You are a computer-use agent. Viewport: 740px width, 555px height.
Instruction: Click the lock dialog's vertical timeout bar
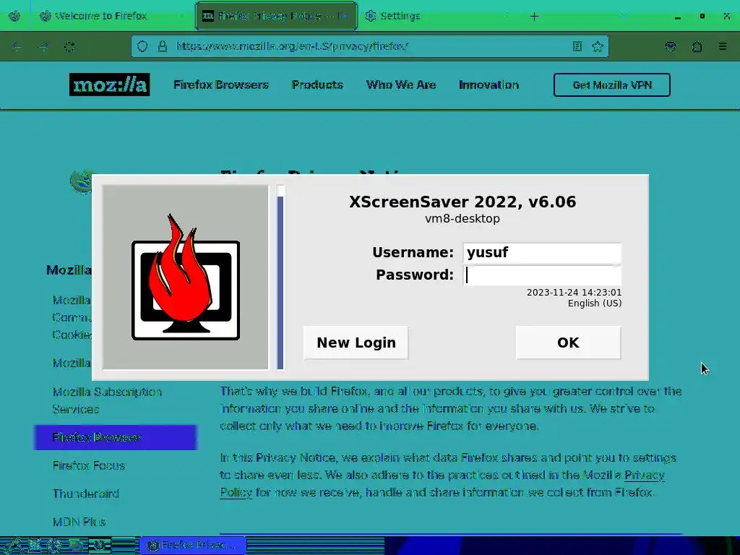pyautogui.click(x=280, y=277)
